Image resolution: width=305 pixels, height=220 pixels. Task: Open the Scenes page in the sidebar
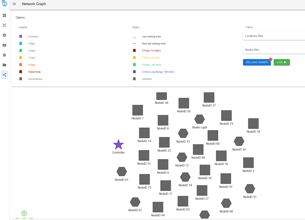point(4,45)
